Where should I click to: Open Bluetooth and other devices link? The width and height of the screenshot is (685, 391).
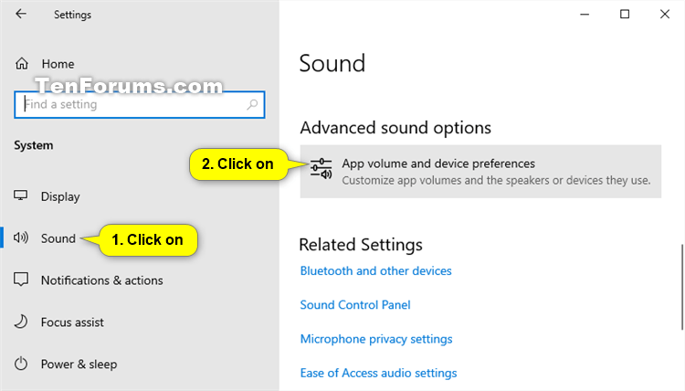(375, 270)
